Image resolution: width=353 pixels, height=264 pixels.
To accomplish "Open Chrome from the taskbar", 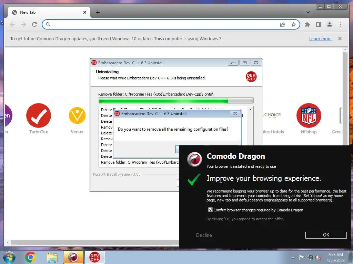I will [x=31, y=257].
